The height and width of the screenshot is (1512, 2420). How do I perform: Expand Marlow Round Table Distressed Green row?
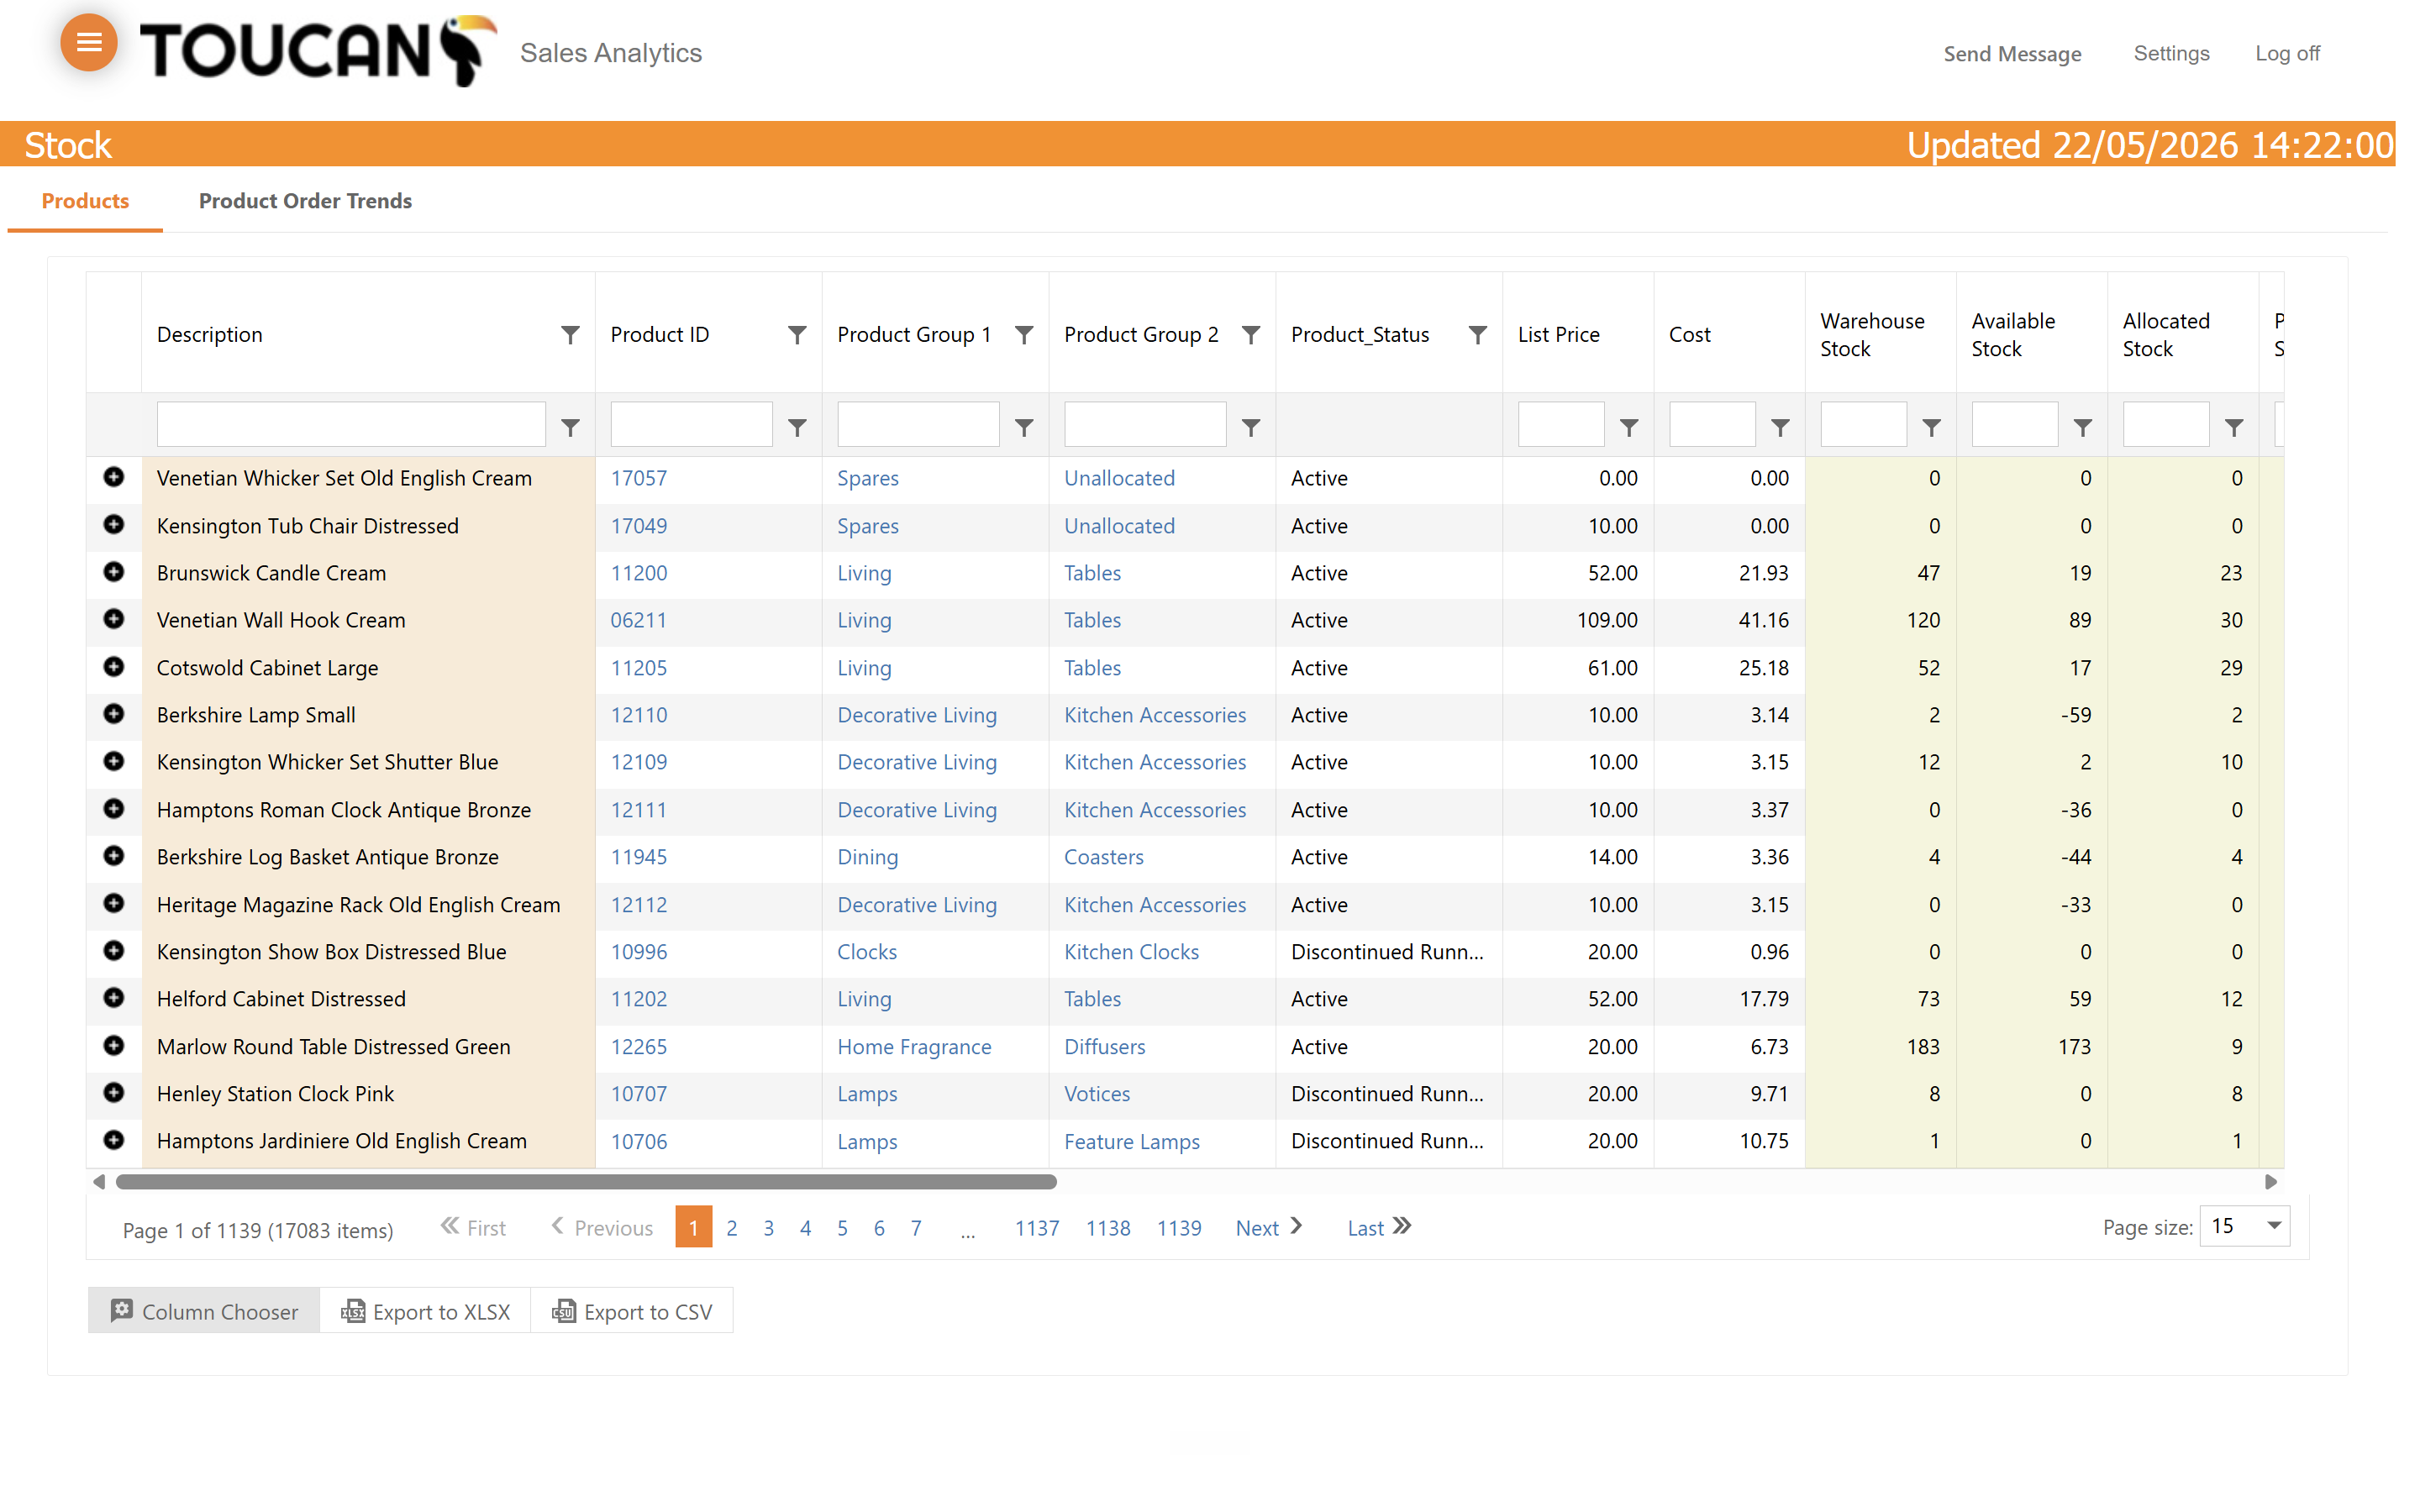pyautogui.click(x=114, y=1045)
